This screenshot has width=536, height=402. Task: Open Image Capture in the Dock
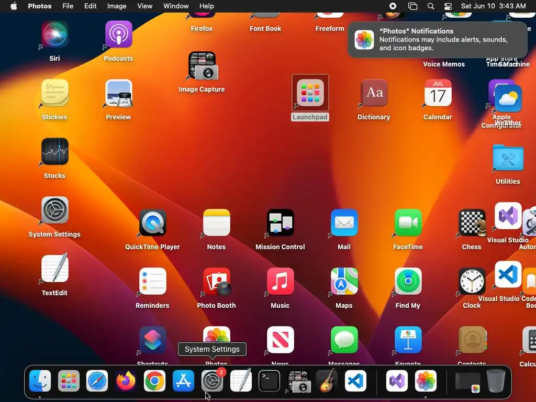click(x=299, y=382)
